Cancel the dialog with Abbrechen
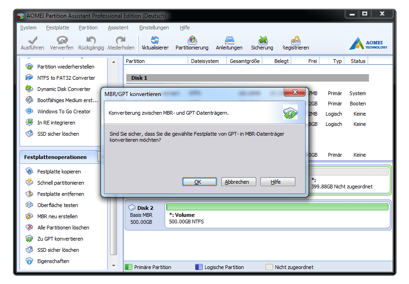 point(239,182)
